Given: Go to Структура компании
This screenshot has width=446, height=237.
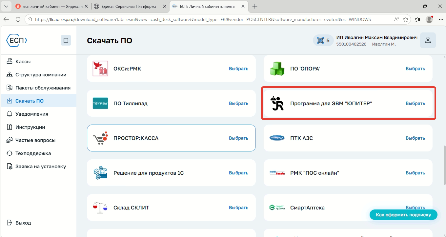Looking at the screenshot, I should click(x=38, y=75).
